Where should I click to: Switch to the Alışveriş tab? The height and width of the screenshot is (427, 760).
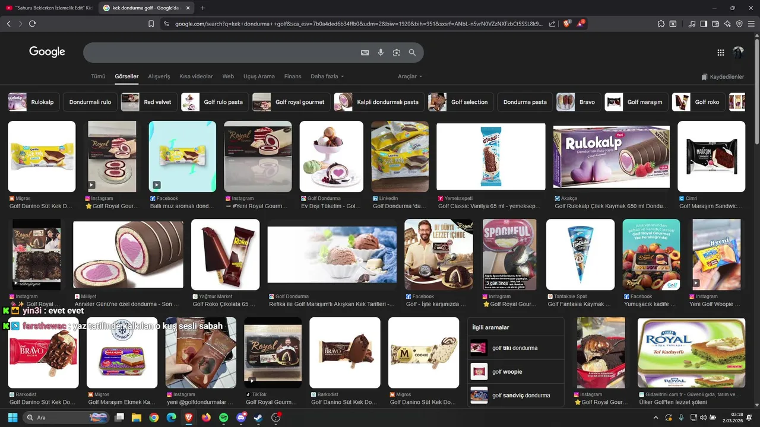(x=159, y=77)
